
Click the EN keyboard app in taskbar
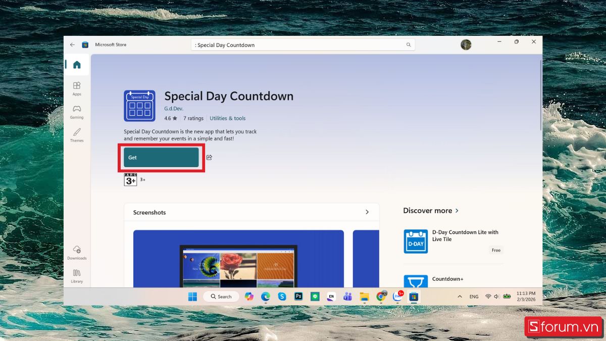pyautogui.click(x=331, y=297)
